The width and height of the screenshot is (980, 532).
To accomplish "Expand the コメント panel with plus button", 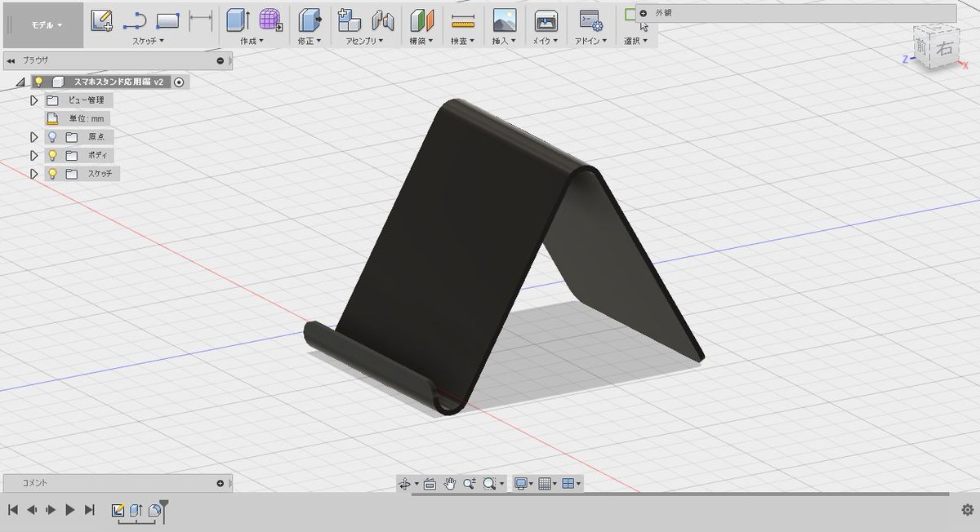I will (x=220, y=483).
